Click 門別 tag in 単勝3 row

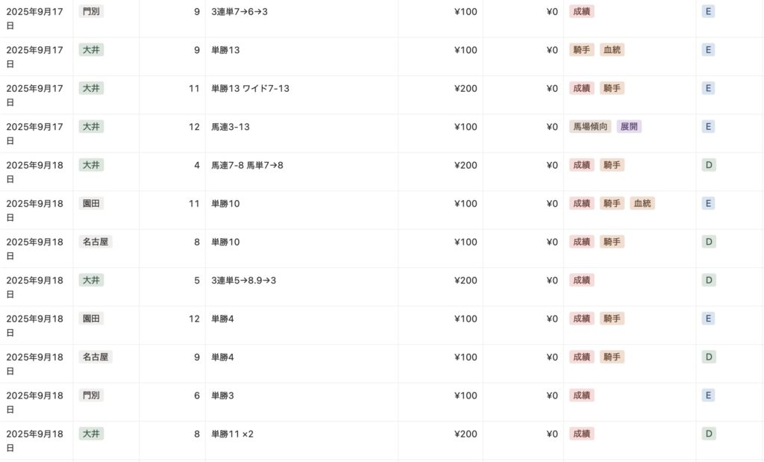tap(91, 396)
